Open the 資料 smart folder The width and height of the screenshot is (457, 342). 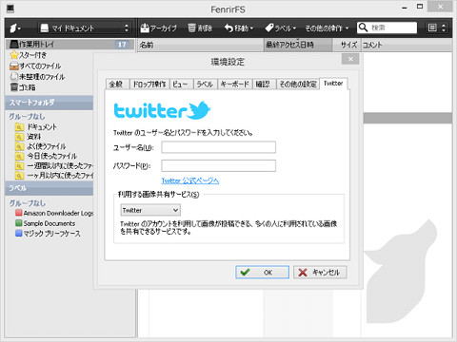click(x=29, y=137)
